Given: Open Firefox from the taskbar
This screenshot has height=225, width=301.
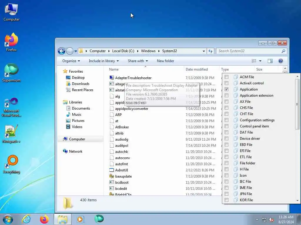Looking at the screenshot, I should 44,219.
